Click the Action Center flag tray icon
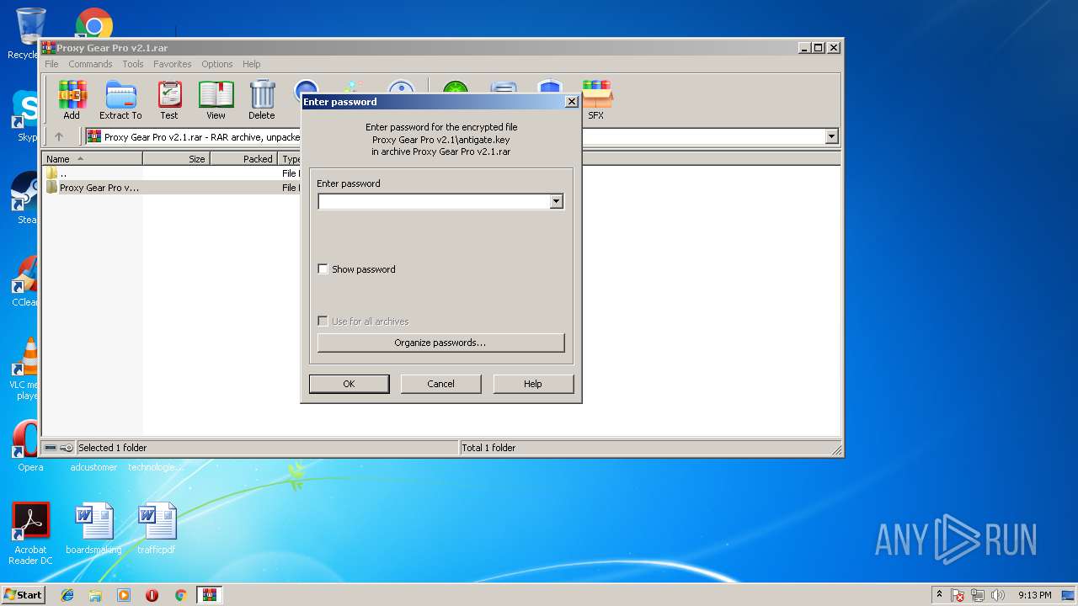The width and height of the screenshot is (1078, 606). [x=958, y=595]
